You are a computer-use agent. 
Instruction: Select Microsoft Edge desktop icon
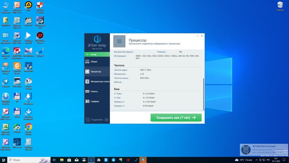click(5, 53)
